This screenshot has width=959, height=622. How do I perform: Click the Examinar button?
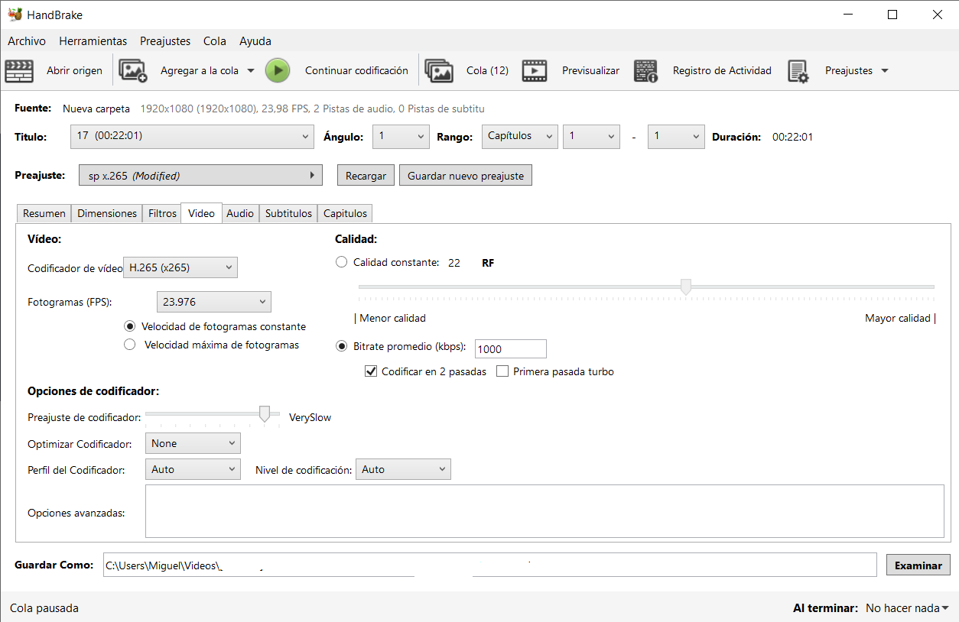pyautogui.click(x=918, y=565)
